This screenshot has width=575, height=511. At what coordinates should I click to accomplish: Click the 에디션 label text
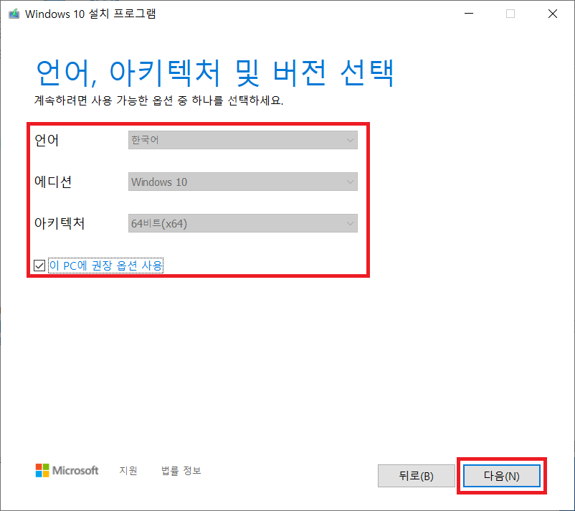[53, 182]
